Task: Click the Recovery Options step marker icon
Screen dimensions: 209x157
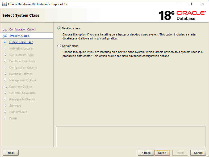Action: tap(5, 87)
